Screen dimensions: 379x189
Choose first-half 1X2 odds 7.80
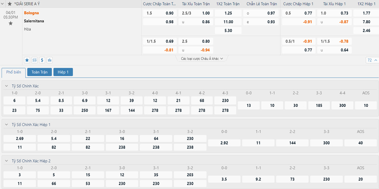(366, 22)
